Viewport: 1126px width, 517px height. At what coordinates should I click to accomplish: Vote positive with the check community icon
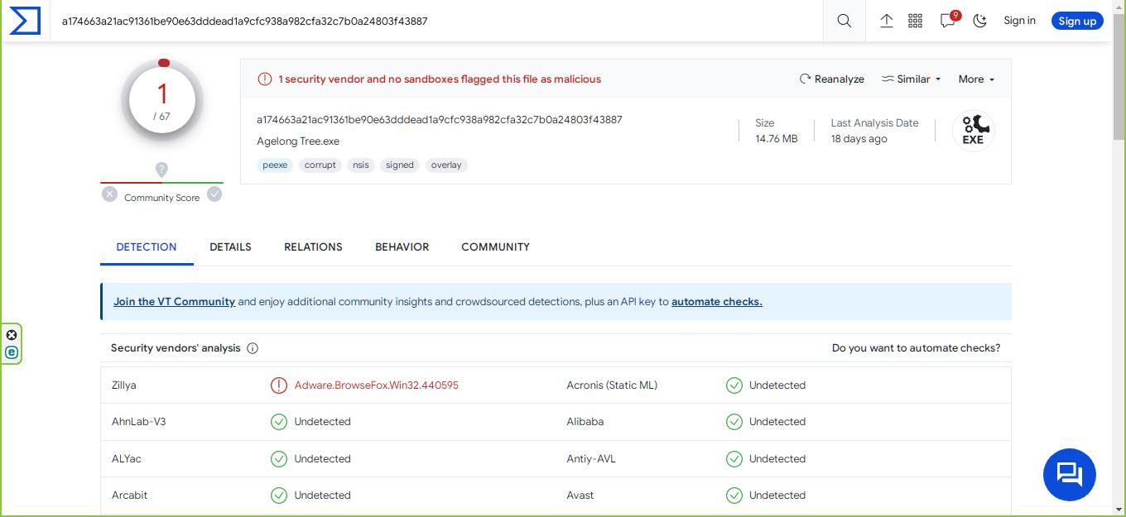click(214, 194)
